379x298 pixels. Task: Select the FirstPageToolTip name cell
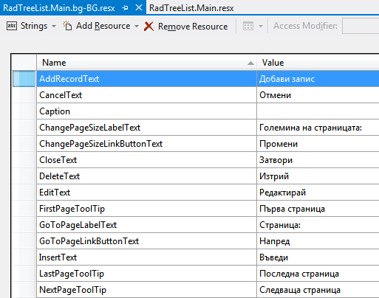tap(146, 209)
